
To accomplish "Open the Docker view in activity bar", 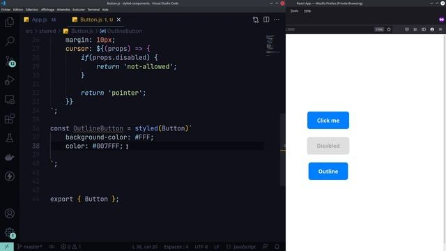I will [x=9, y=158].
